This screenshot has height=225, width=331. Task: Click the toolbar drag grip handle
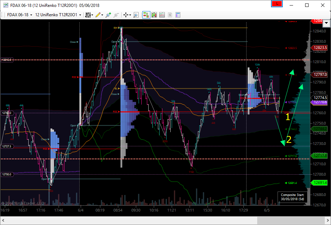[x=2, y=15]
